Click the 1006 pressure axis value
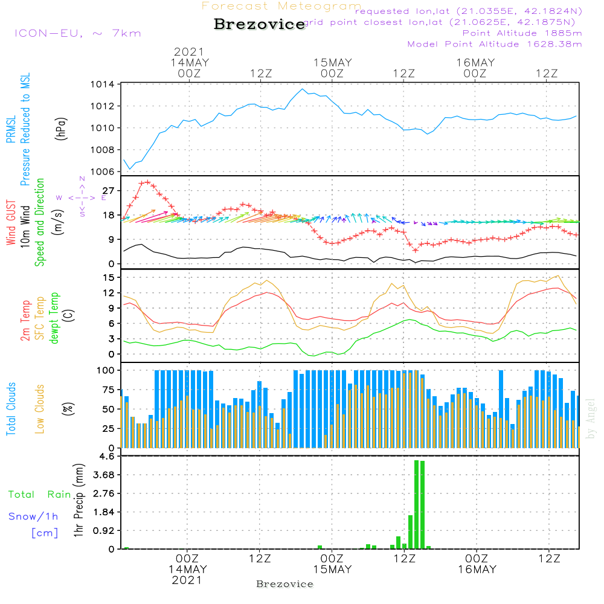 coord(103,172)
